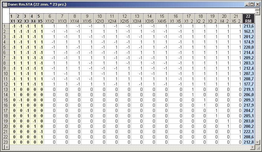
Task: Select column header 10 X2X3
Action: [100, 19]
